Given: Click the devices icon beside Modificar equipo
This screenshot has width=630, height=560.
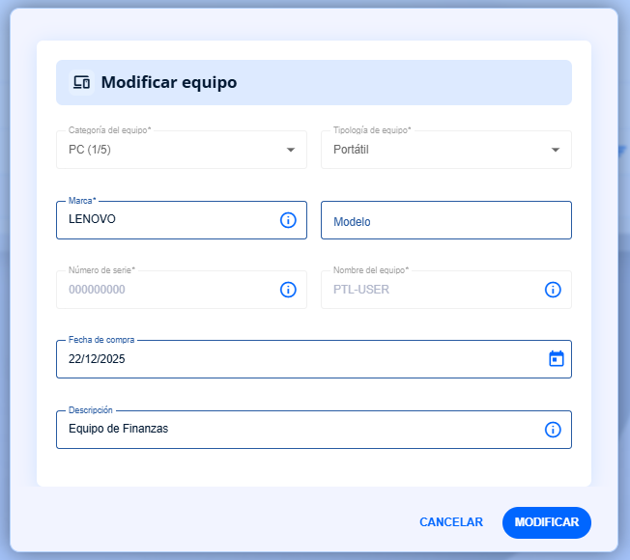Looking at the screenshot, I should coord(81,82).
